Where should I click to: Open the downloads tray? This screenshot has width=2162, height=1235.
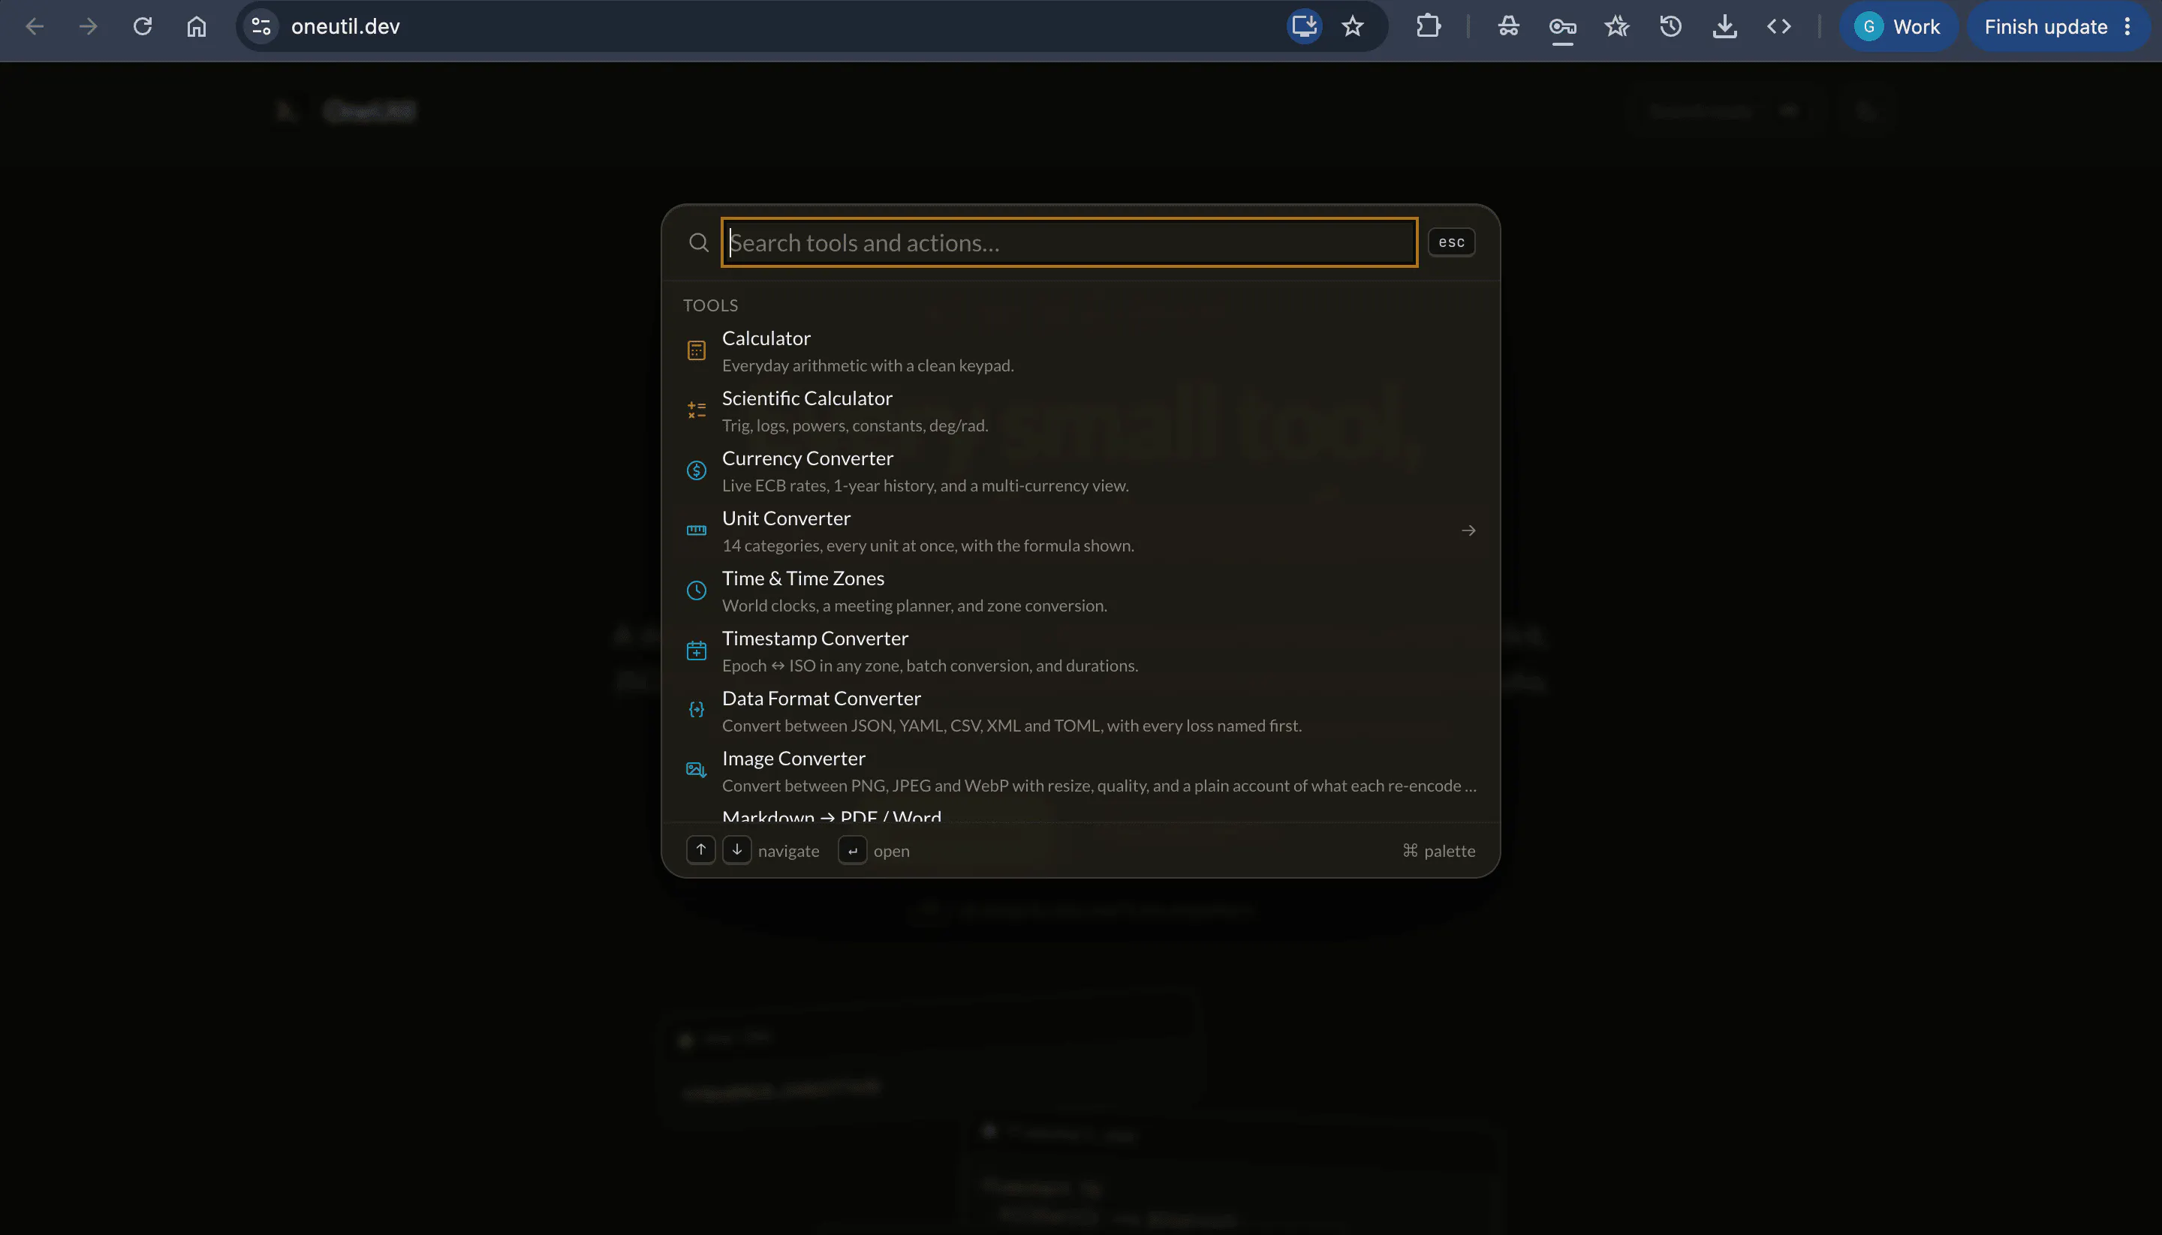coord(1724,26)
